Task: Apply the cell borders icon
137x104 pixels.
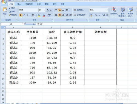Action: click(33, 15)
